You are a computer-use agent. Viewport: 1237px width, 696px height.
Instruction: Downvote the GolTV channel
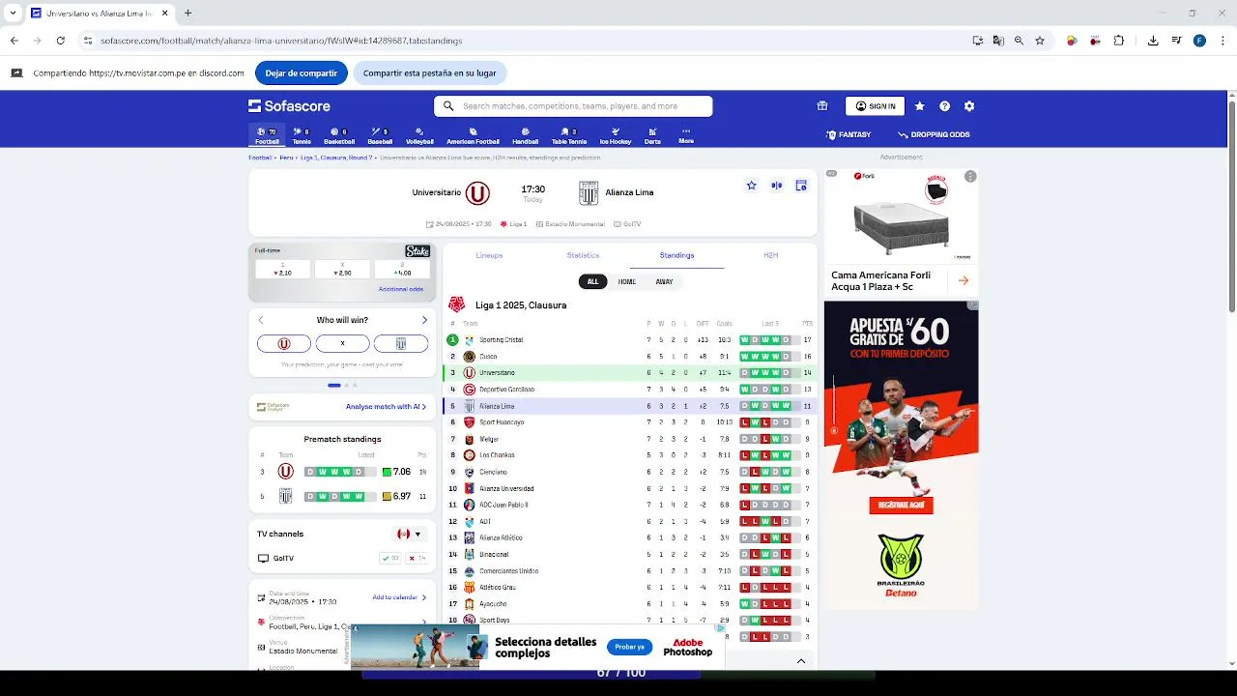417,559
